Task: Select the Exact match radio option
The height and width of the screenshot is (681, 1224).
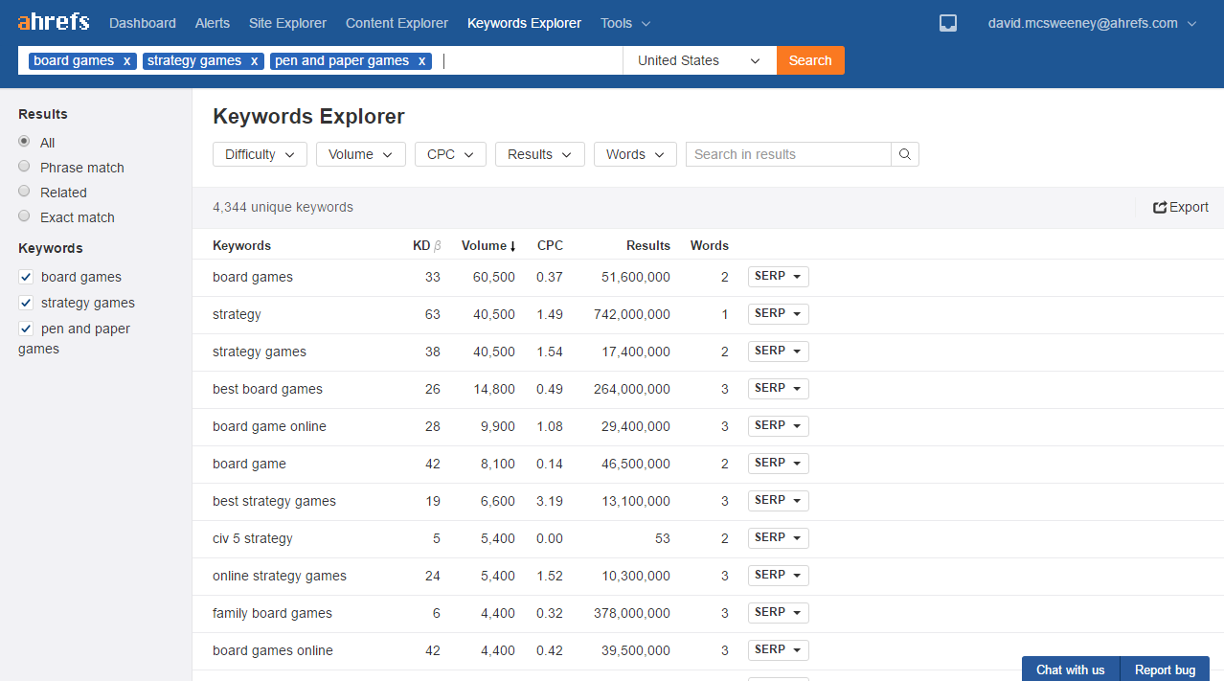Action: coord(24,216)
